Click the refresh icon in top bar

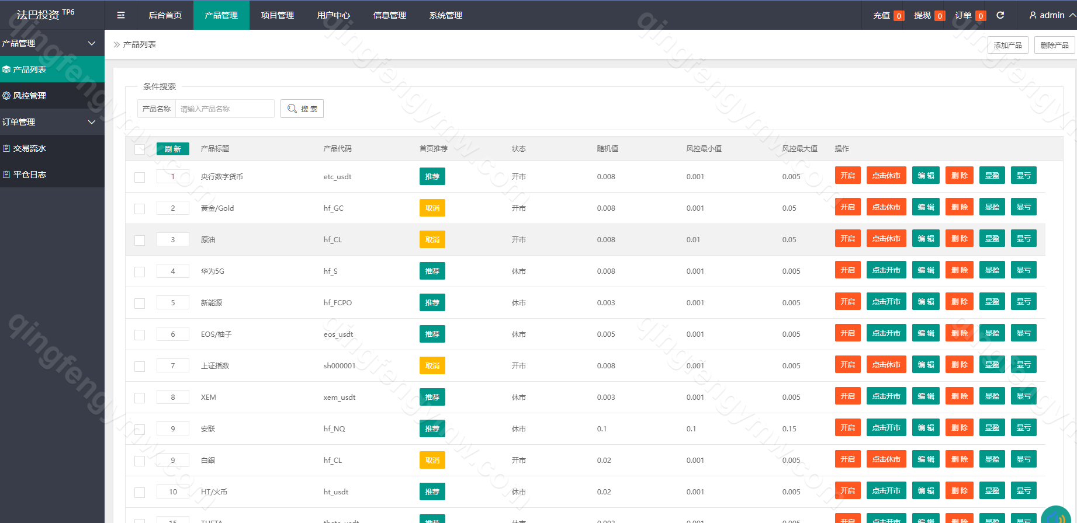point(1000,15)
